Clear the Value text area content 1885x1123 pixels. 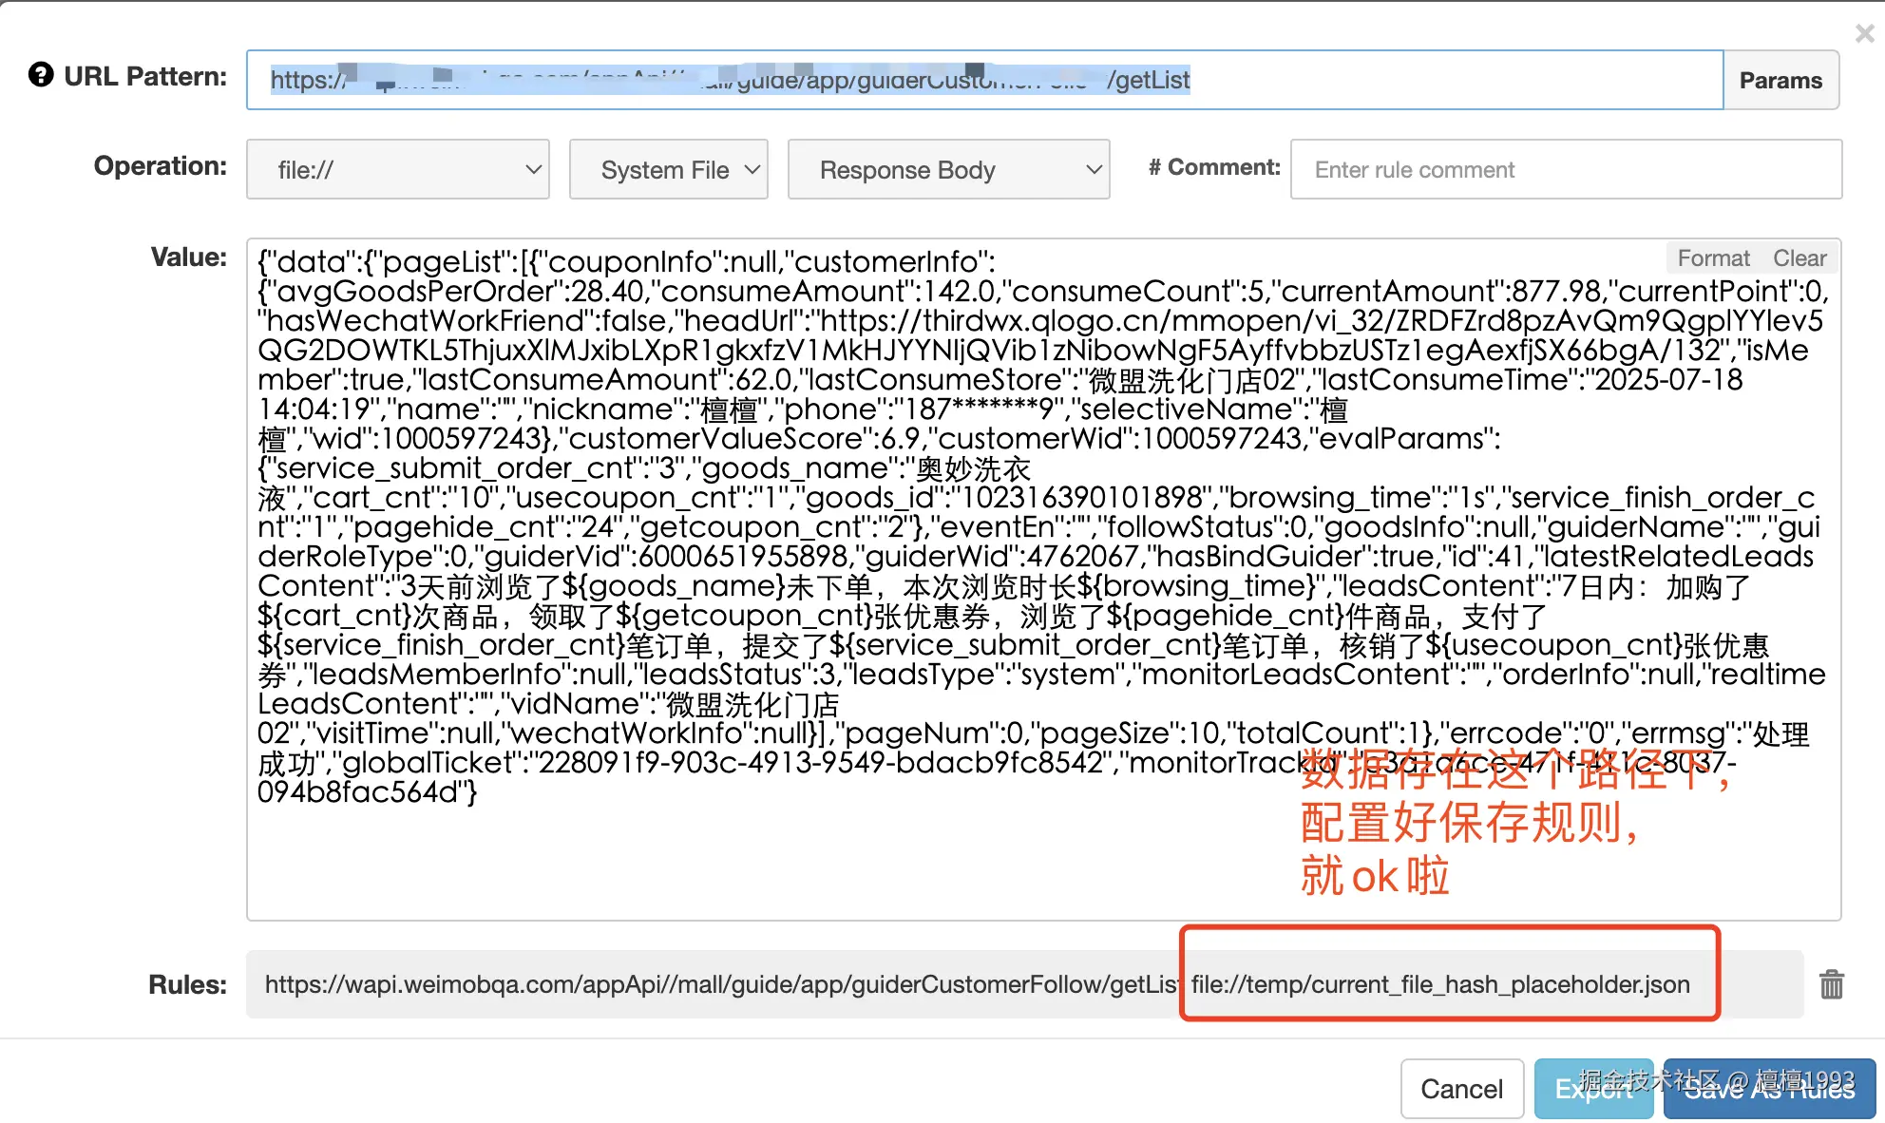(1799, 258)
